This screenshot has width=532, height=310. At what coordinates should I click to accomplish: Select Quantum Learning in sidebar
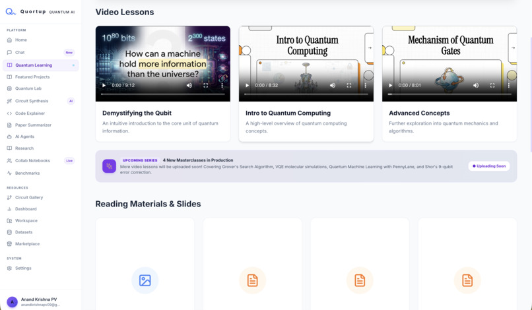[x=41, y=65]
